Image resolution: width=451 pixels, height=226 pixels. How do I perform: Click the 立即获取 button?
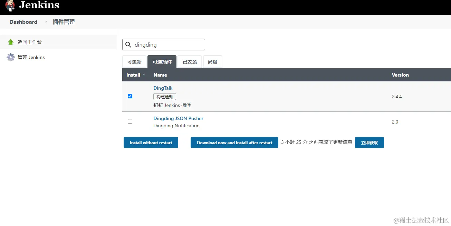point(370,143)
